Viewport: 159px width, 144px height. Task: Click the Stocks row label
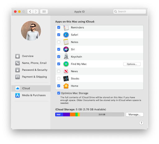75,78
